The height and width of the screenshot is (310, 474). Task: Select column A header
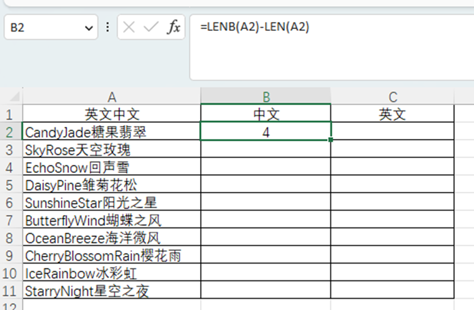(x=112, y=97)
